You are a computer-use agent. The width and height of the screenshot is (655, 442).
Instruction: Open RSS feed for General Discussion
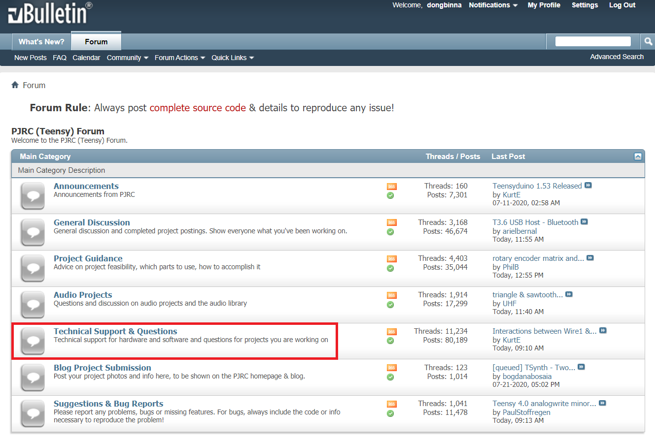[392, 222]
